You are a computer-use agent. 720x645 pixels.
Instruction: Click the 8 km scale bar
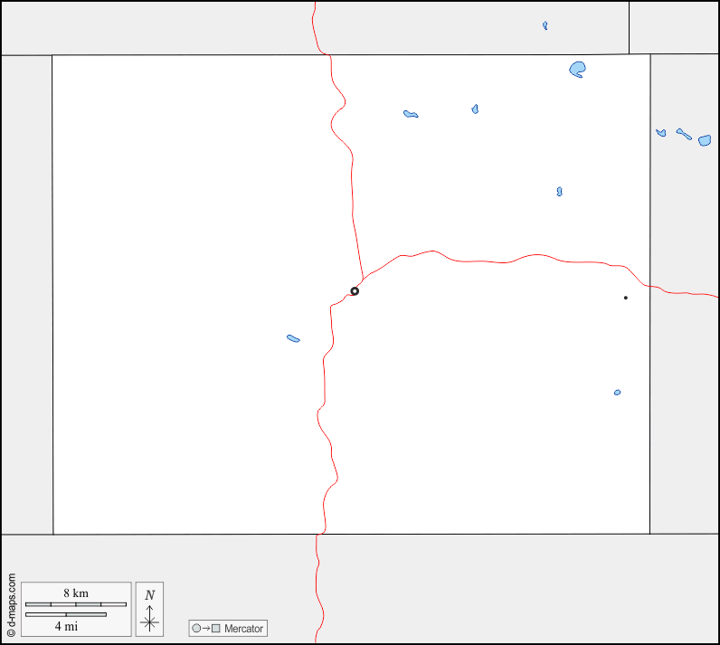[x=75, y=603]
